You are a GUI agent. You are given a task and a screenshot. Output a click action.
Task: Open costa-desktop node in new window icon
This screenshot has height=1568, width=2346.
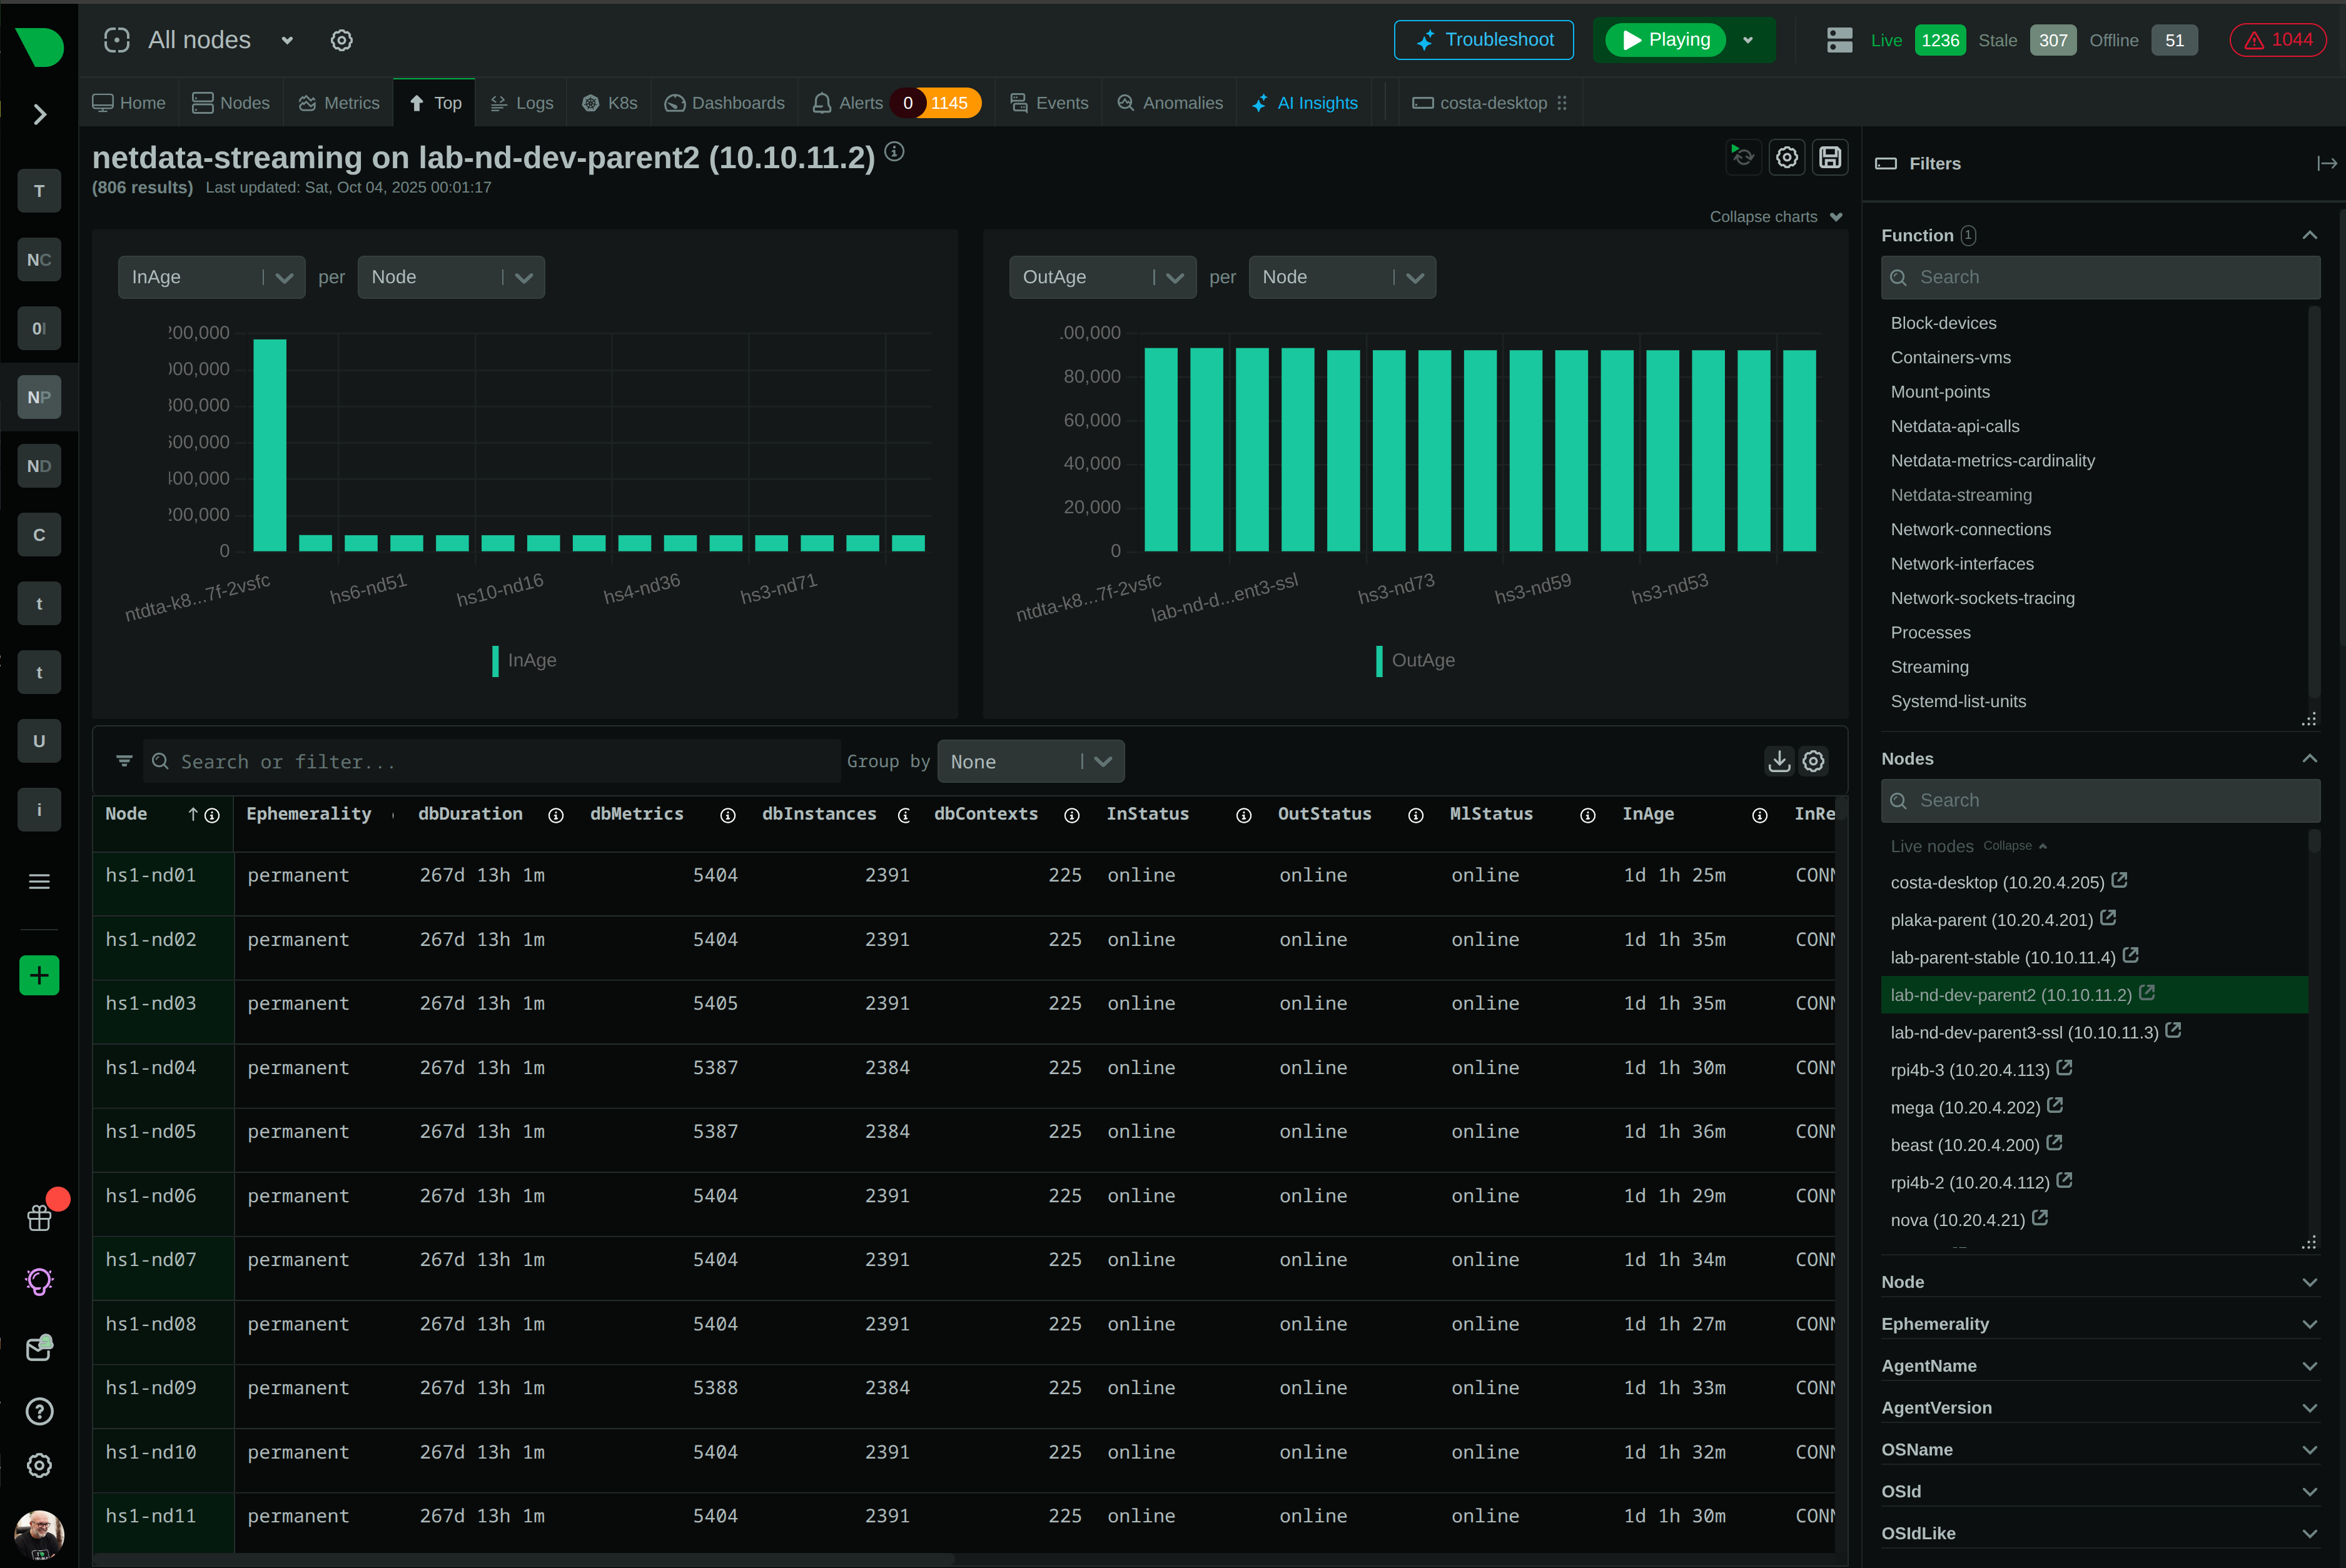[x=2119, y=880]
